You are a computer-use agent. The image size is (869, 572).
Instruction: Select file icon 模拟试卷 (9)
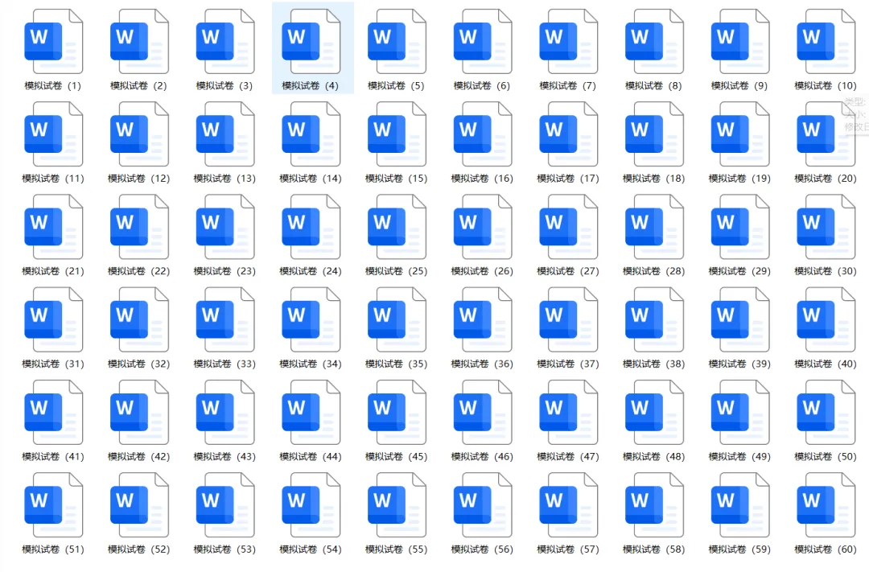[x=741, y=42]
